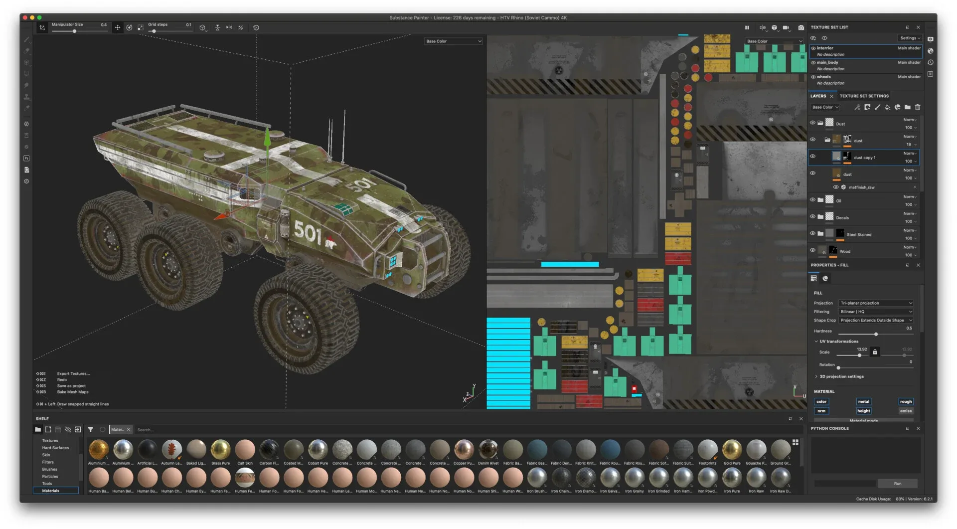Click the Photoshop export (Ps) icon in left sidebar
The image size is (957, 529).
coord(26,159)
